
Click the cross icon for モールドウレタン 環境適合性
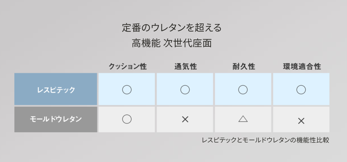(x=301, y=121)
